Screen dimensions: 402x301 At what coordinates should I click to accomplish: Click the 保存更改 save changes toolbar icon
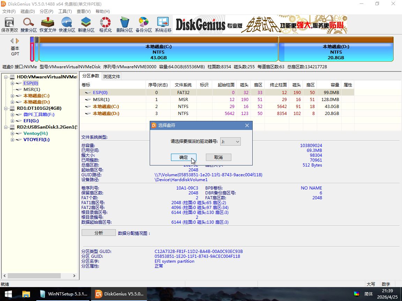[x=9, y=25]
